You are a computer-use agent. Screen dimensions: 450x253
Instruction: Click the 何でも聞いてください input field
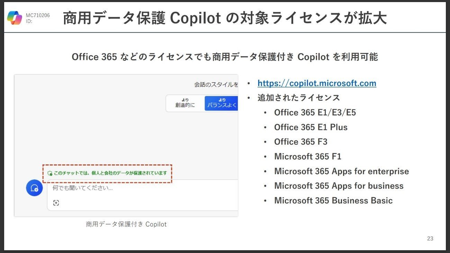pos(143,195)
